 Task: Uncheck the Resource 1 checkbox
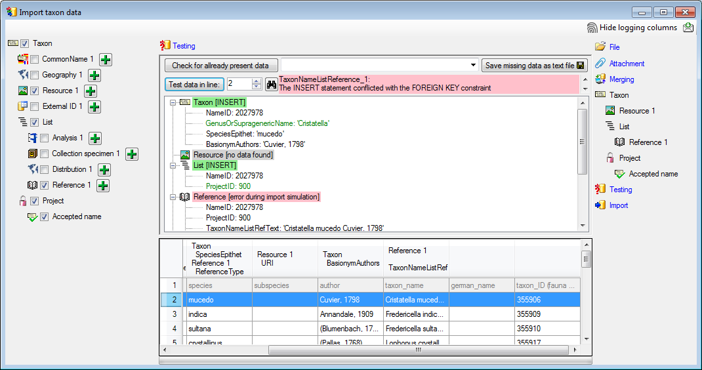click(x=34, y=91)
